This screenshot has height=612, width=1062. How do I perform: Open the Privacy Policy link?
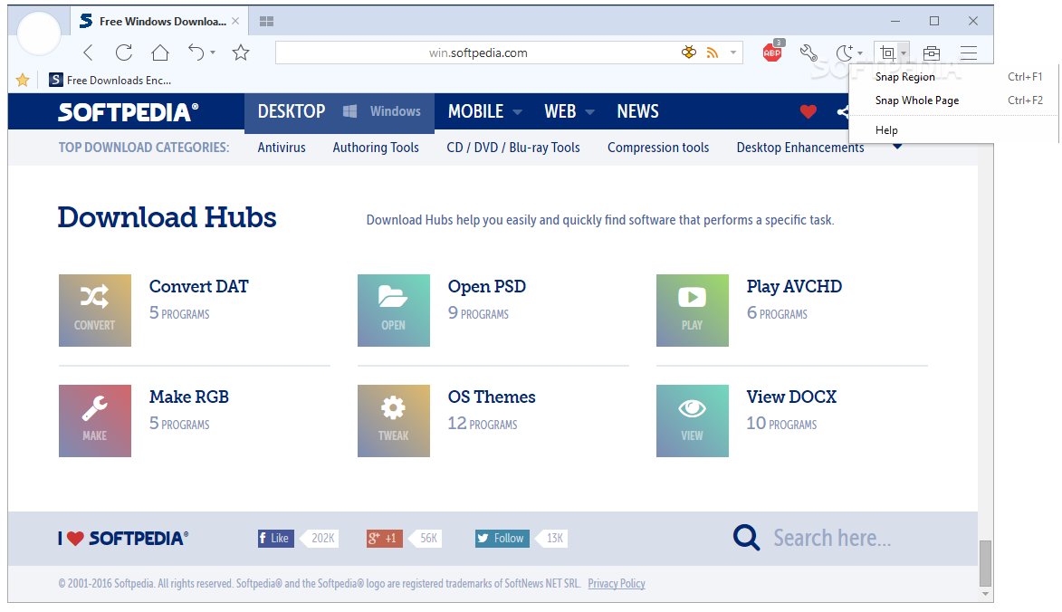pyautogui.click(x=617, y=584)
